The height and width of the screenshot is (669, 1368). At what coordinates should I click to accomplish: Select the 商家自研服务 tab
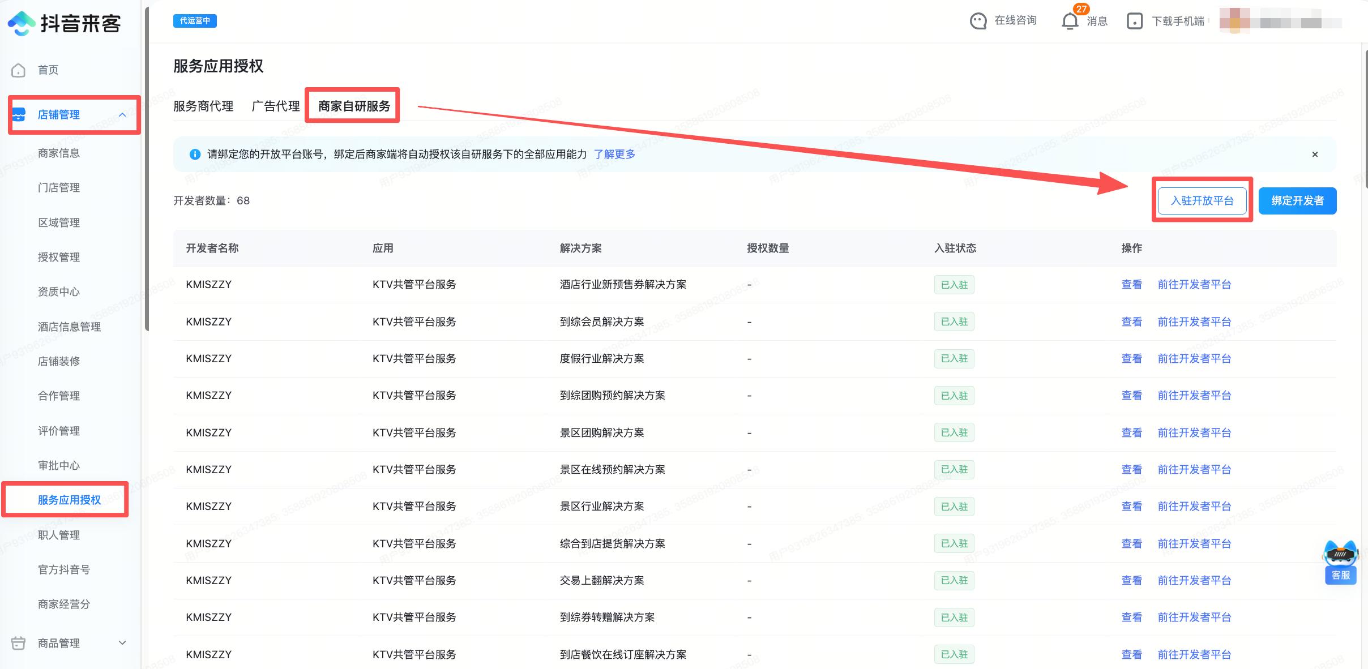tap(352, 105)
